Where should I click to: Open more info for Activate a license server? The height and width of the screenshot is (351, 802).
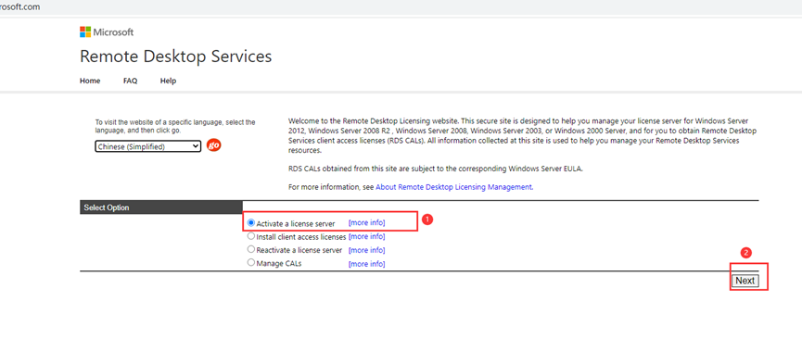pos(366,223)
